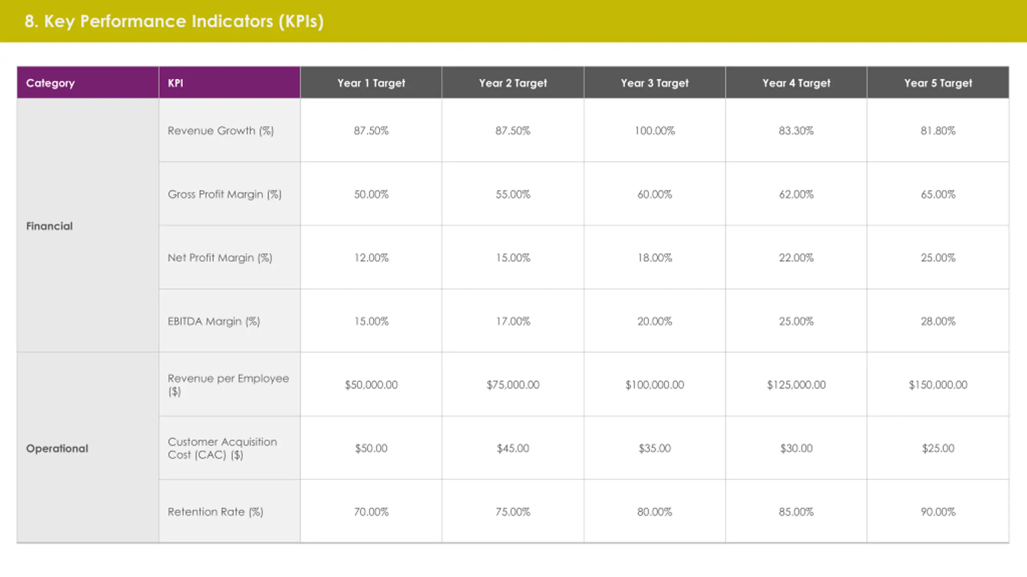Select CAC Year 2 value $45.00
This screenshot has width=1027, height=577.
coord(513,448)
